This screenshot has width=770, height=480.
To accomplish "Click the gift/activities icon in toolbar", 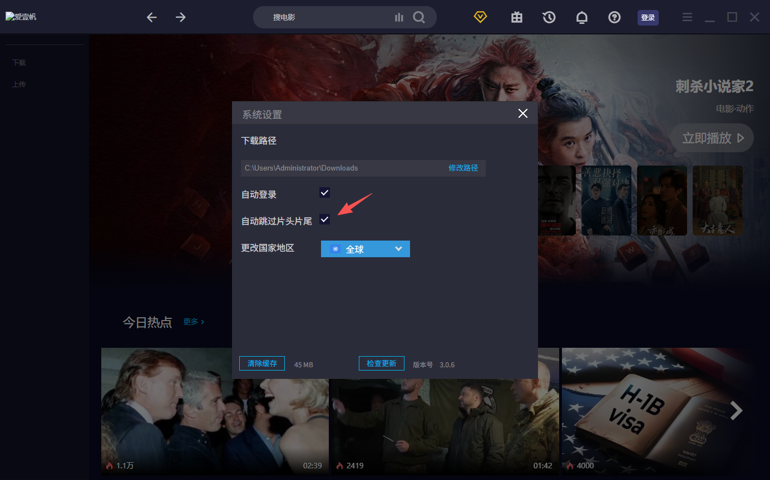I will point(516,17).
